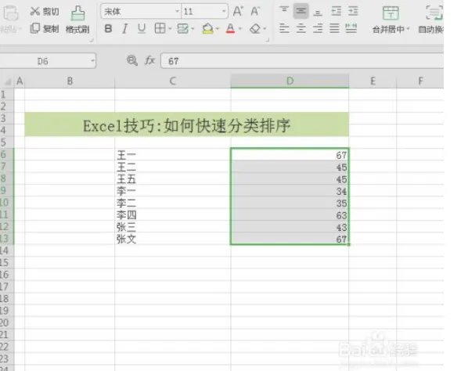This screenshot has height=371, width=468.
Task: Click the cell containing 张三
Action: point(172,226)
